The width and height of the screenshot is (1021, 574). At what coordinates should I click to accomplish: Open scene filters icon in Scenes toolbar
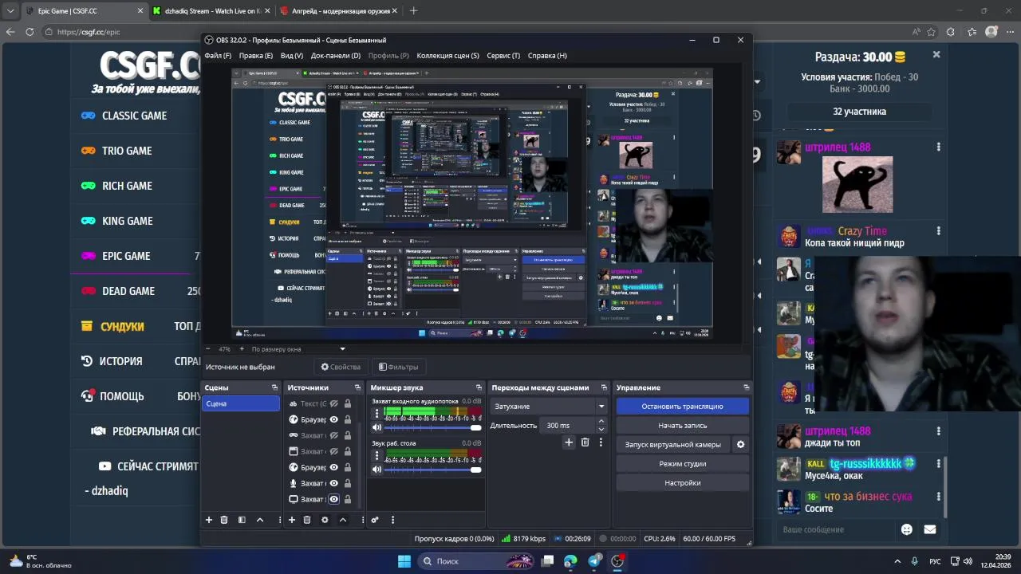coord(242,520)
